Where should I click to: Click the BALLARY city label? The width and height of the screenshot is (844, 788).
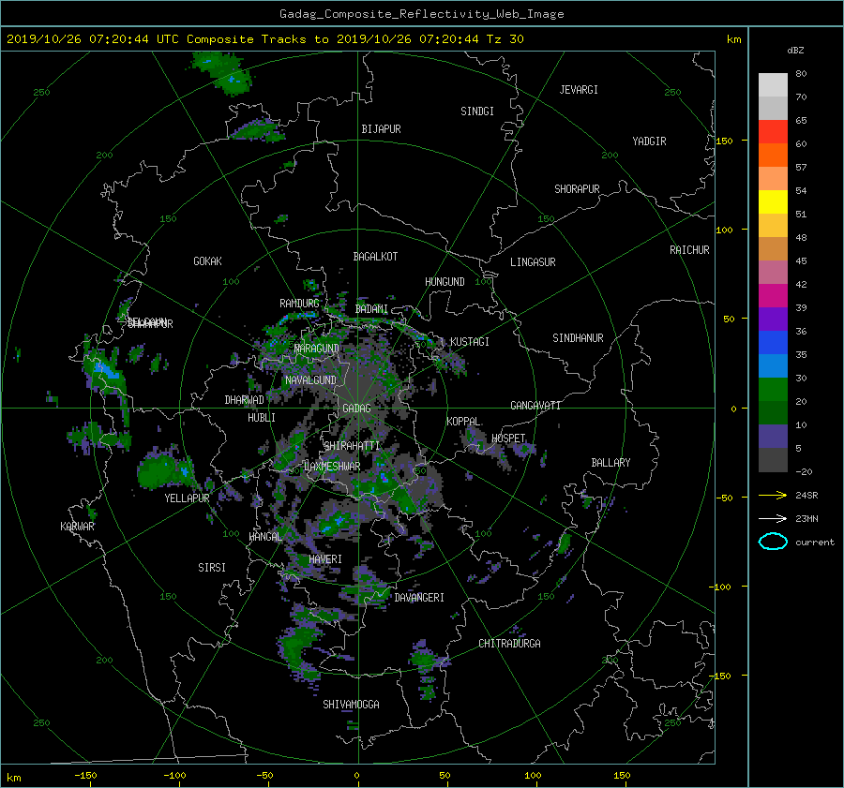[610, 463]
